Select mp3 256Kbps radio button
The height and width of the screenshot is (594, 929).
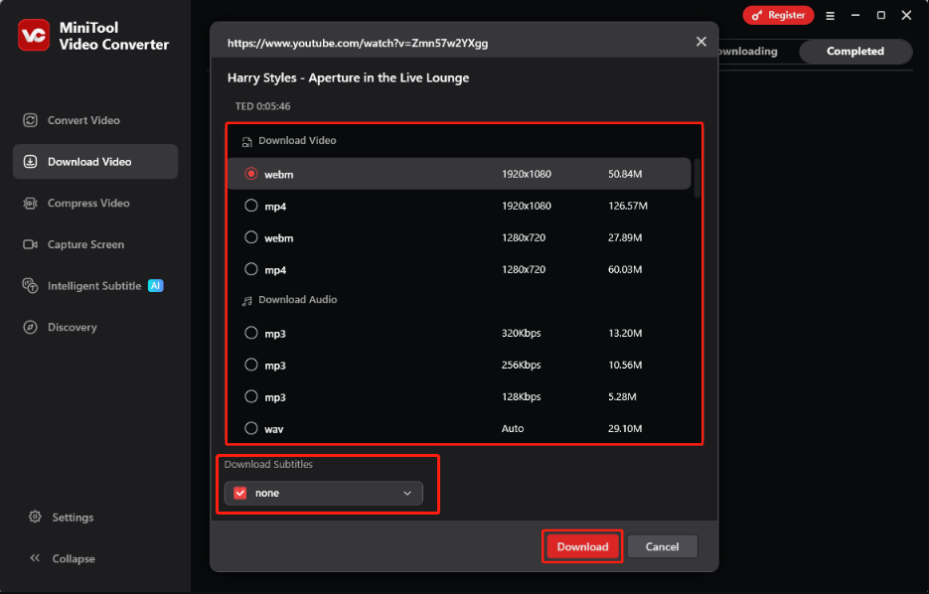[251, 365]
